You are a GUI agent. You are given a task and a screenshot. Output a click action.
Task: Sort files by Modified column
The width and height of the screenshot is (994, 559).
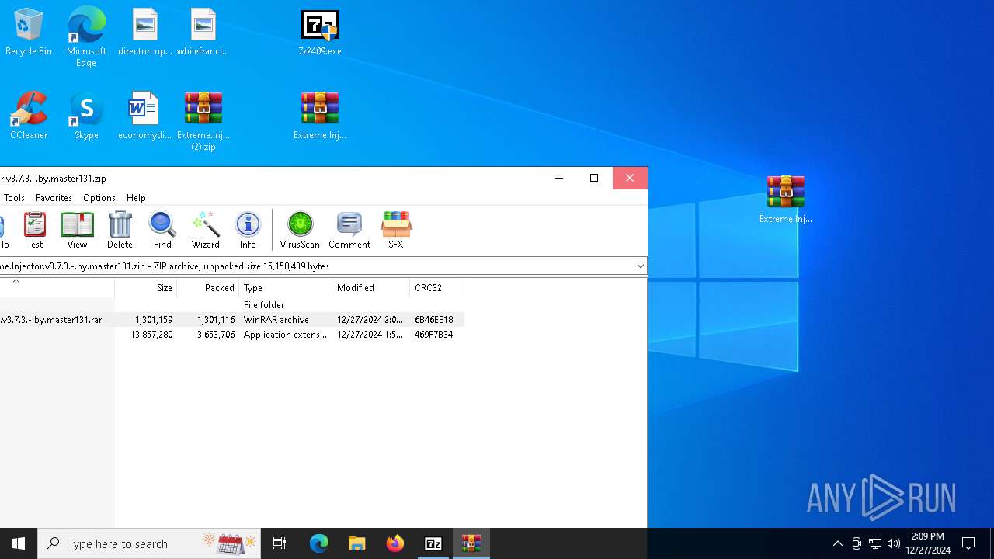371,288
